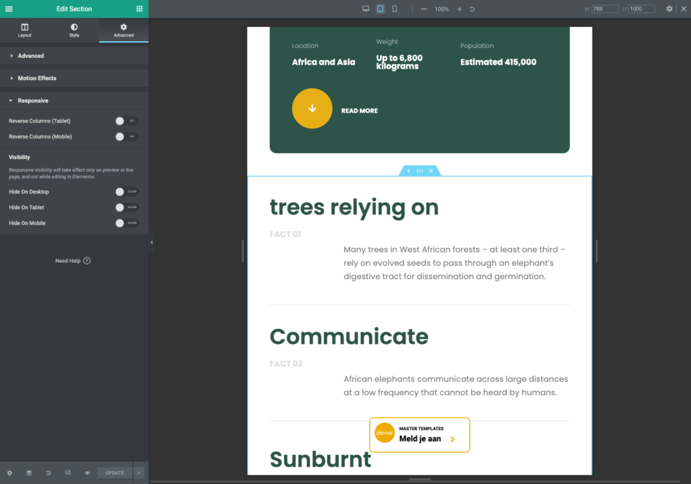Open the History icon in footer
The image size is (691, 484).
(x=49, y=473)
